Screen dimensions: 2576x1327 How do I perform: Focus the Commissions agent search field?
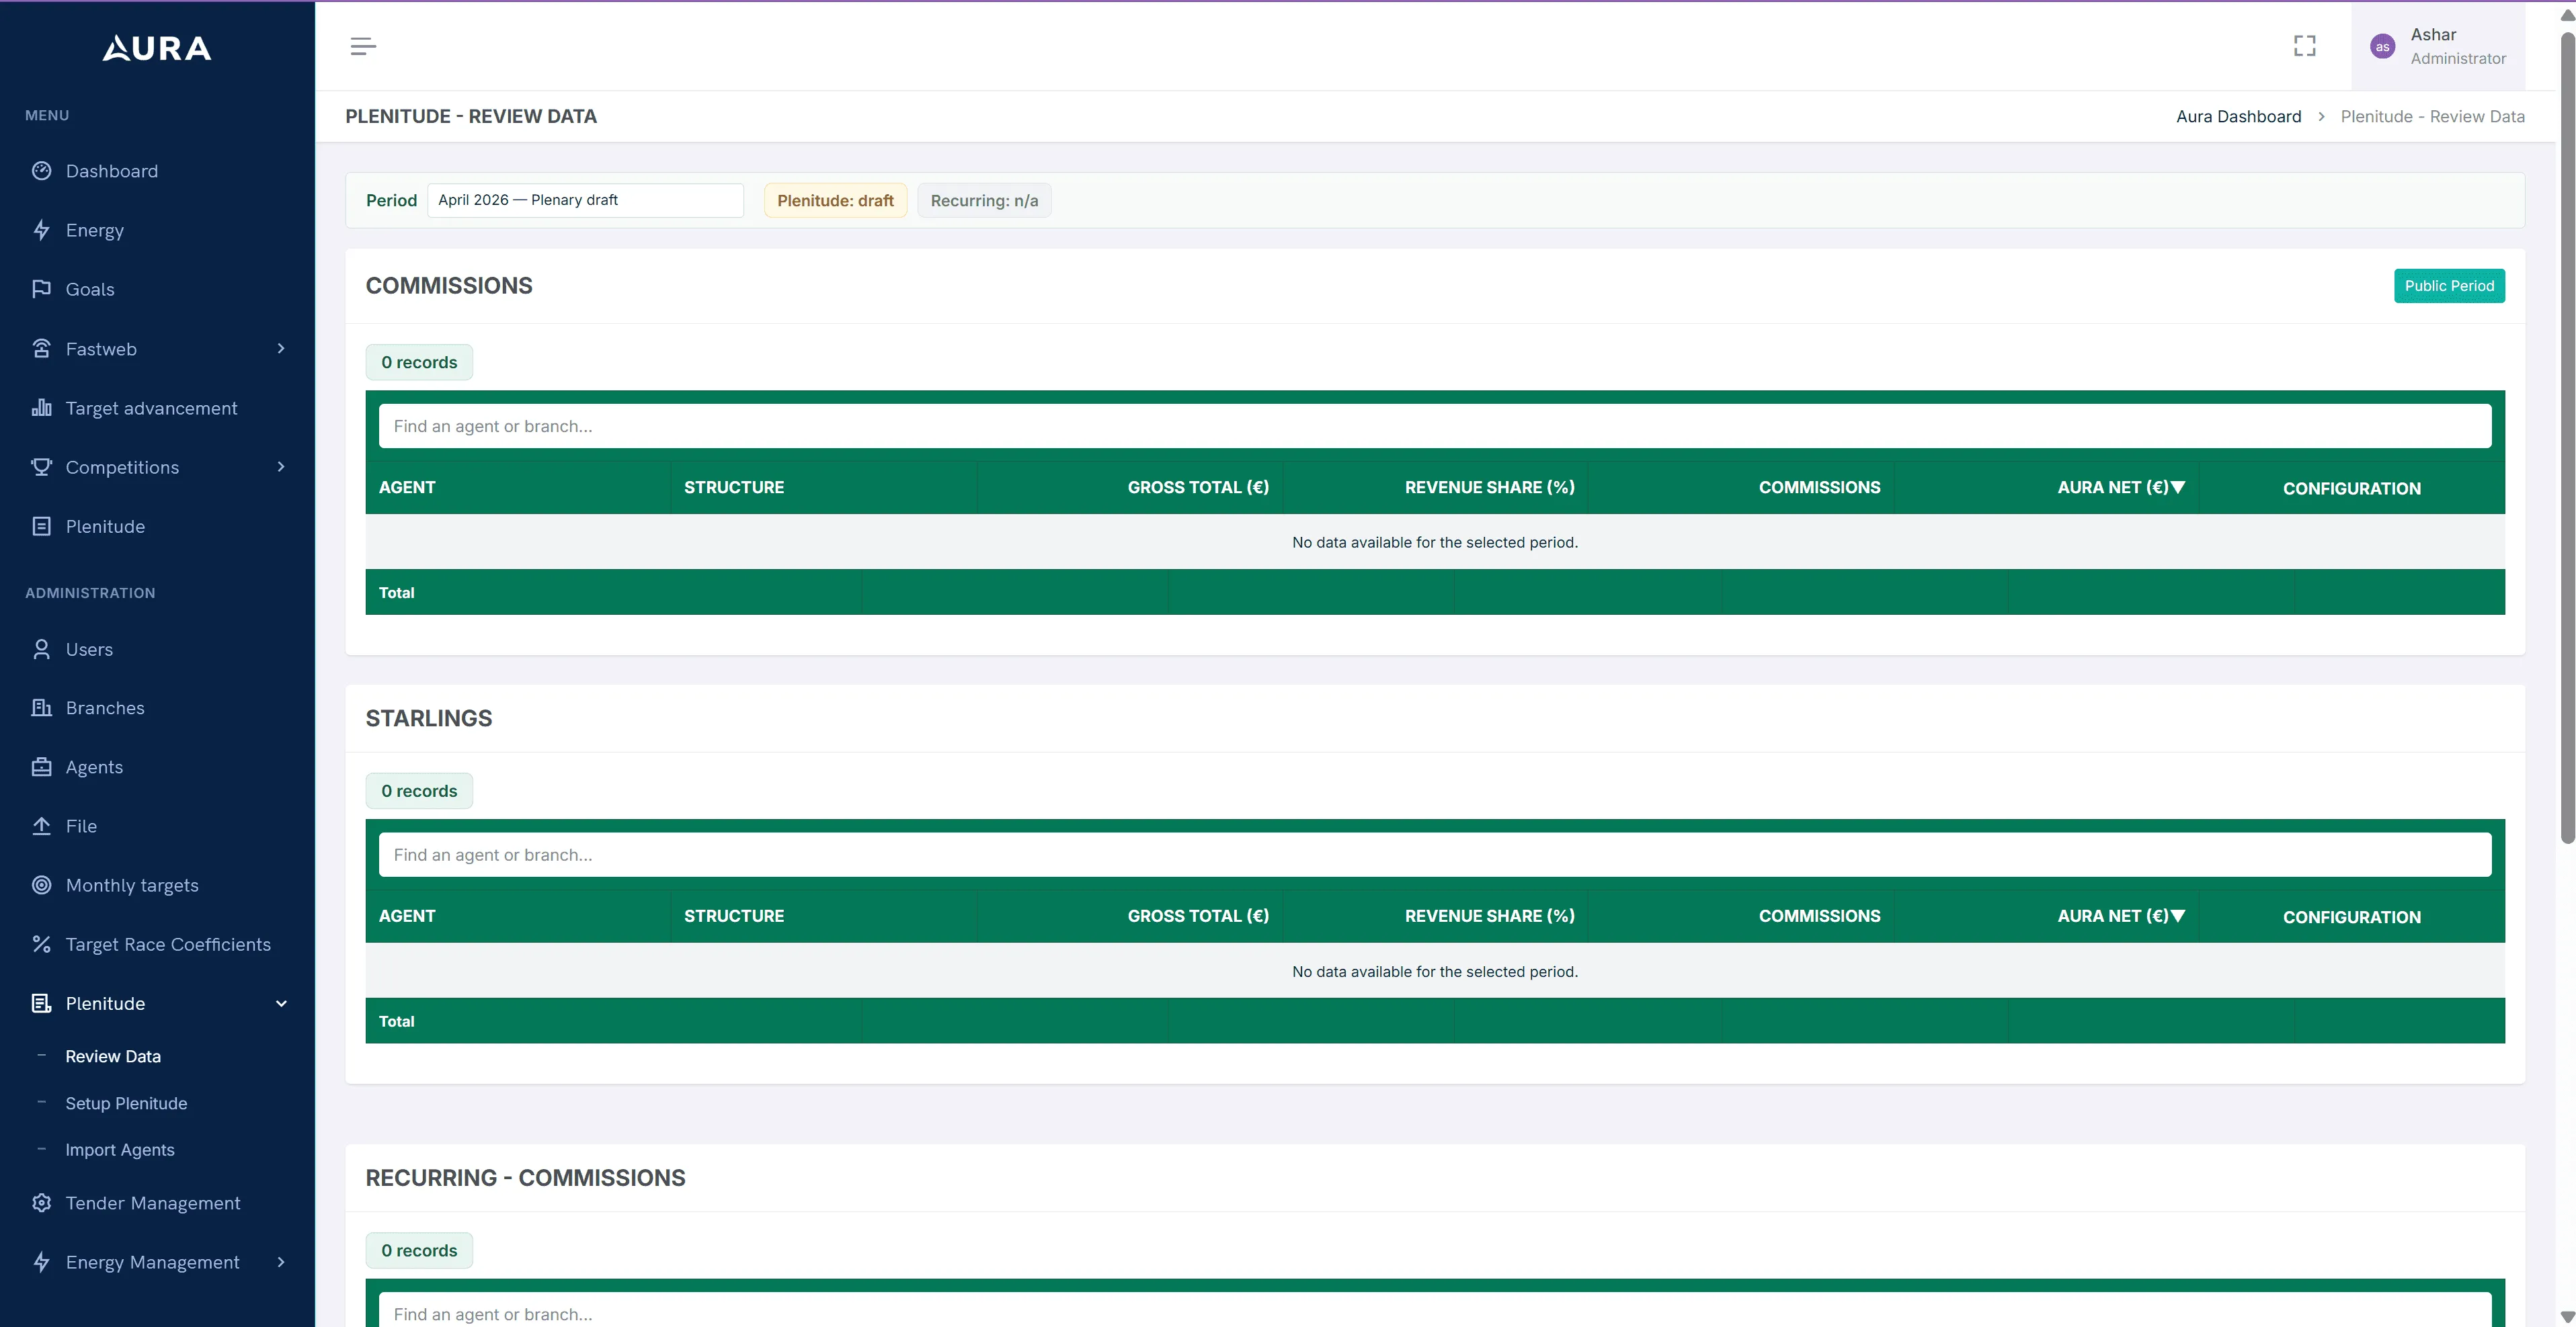coord(1434,426)
